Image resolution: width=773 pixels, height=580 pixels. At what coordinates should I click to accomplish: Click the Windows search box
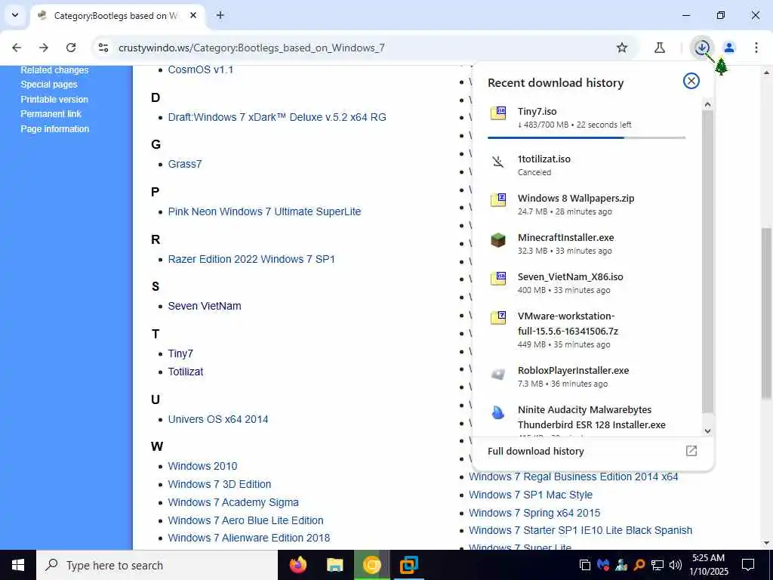[x=157, y=565]
